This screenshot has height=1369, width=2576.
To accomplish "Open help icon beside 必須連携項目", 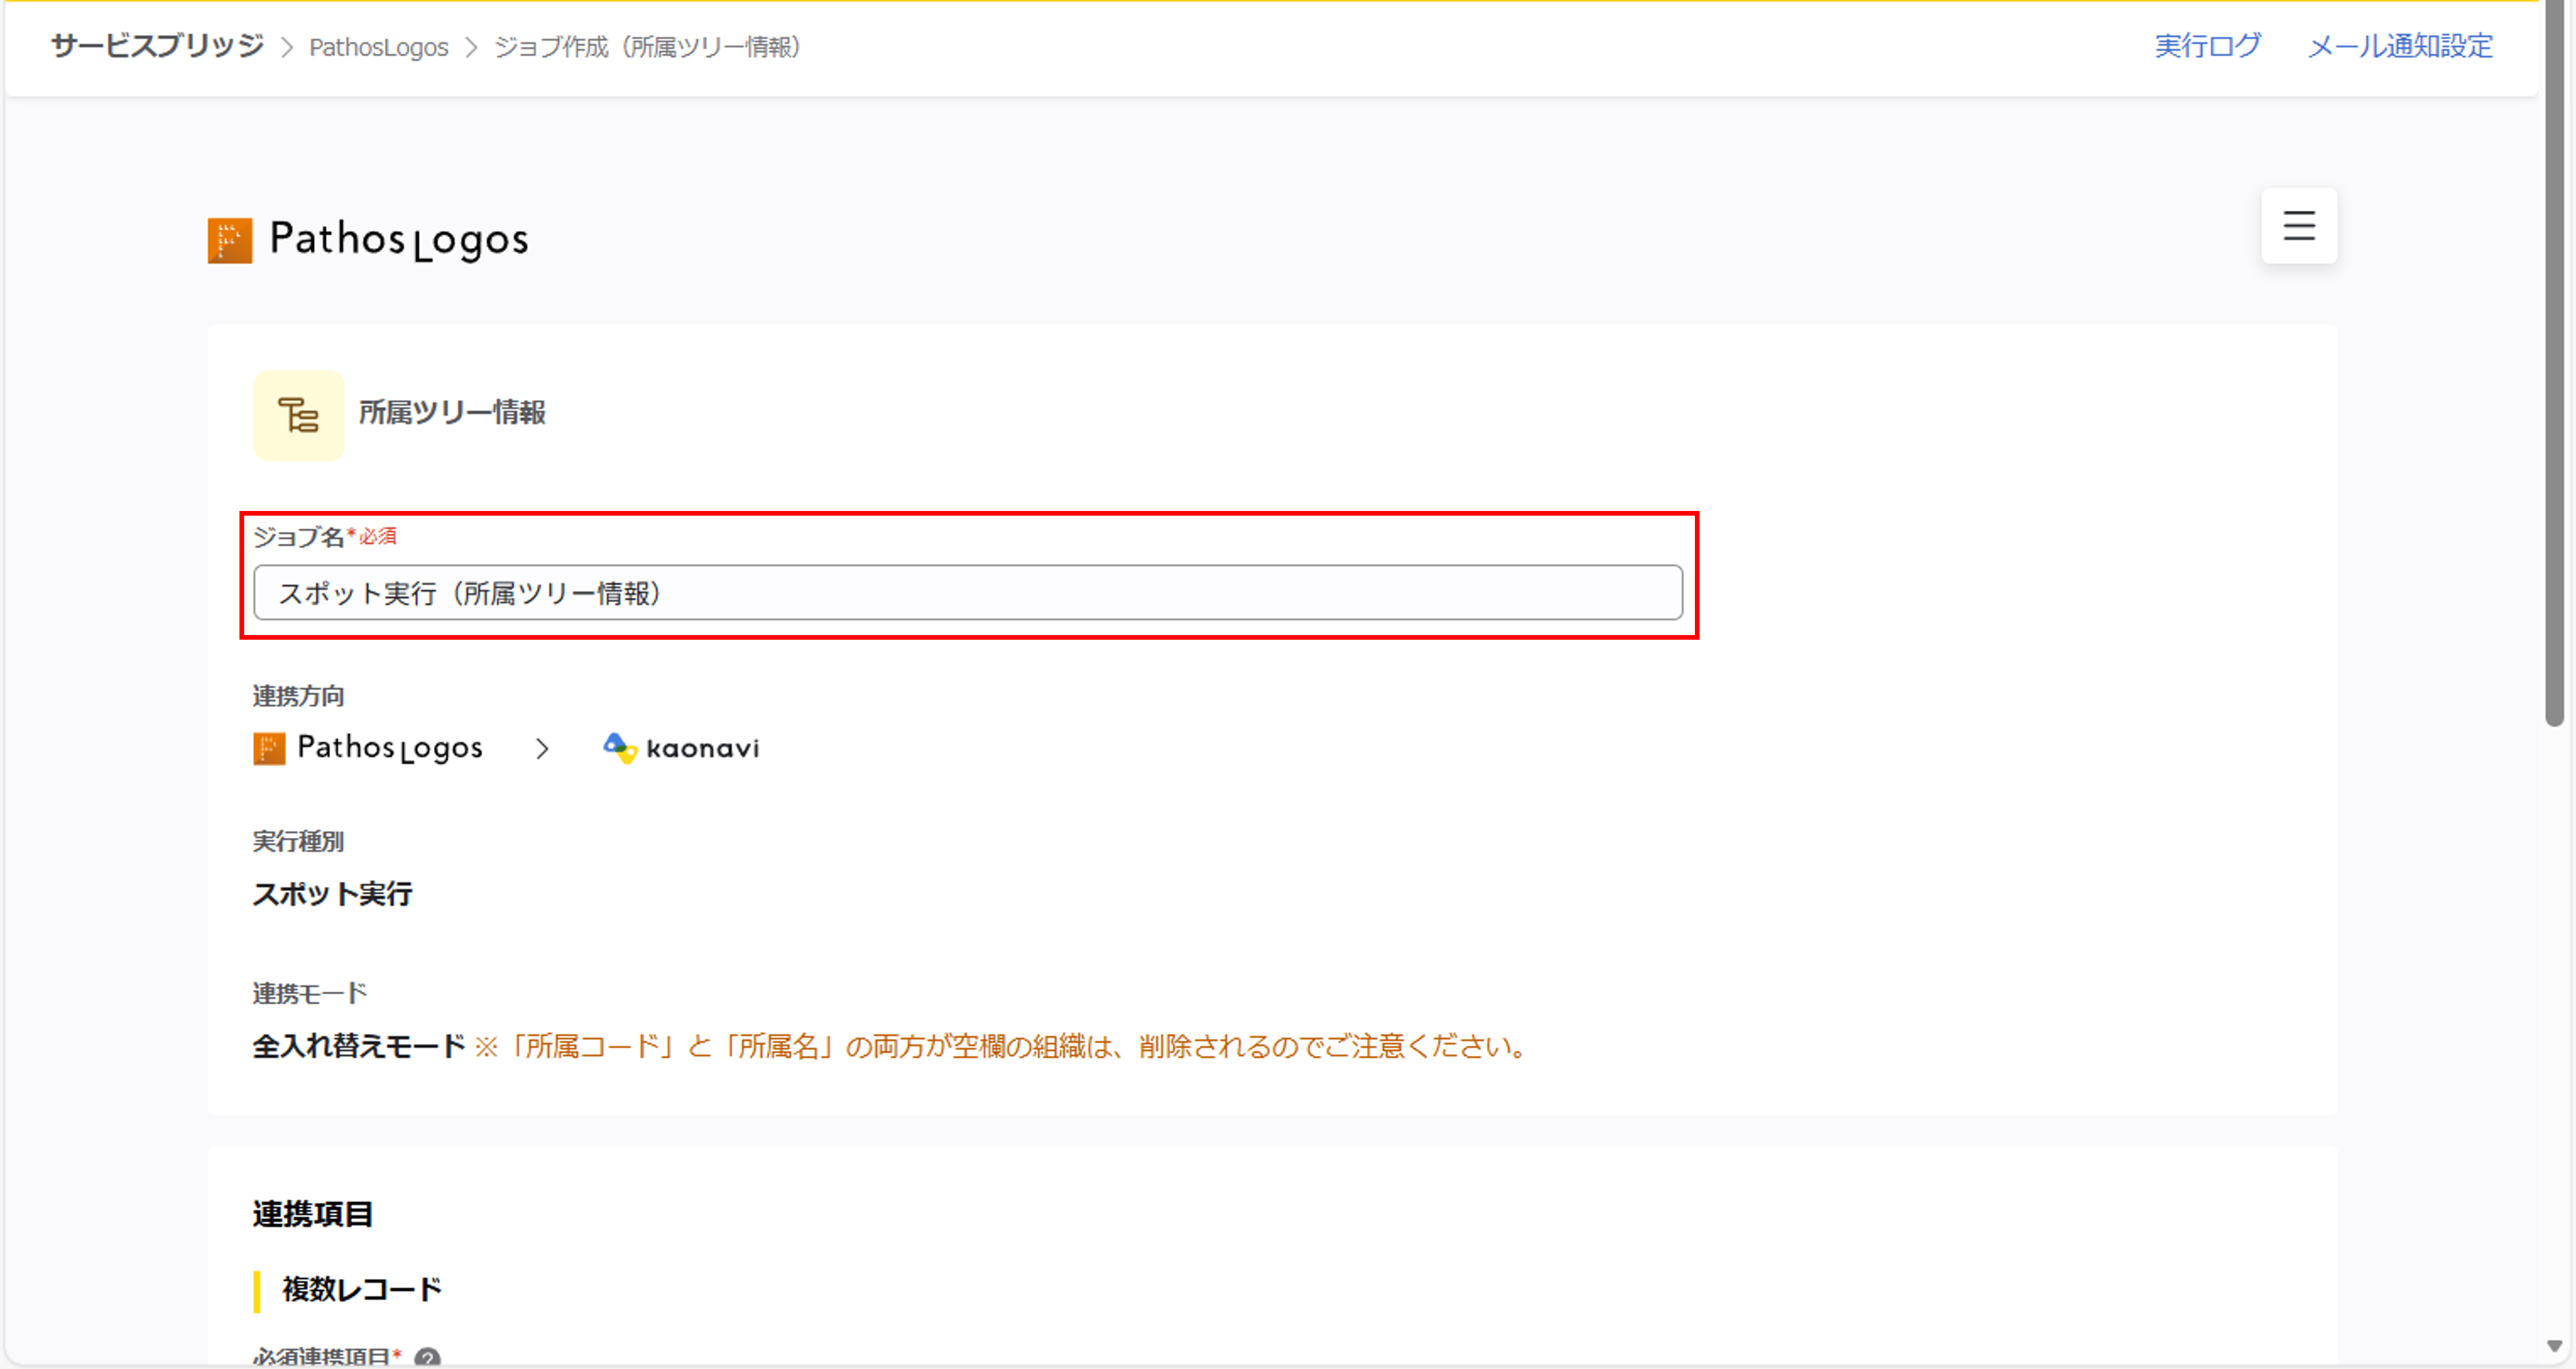I will [427, 1357].
